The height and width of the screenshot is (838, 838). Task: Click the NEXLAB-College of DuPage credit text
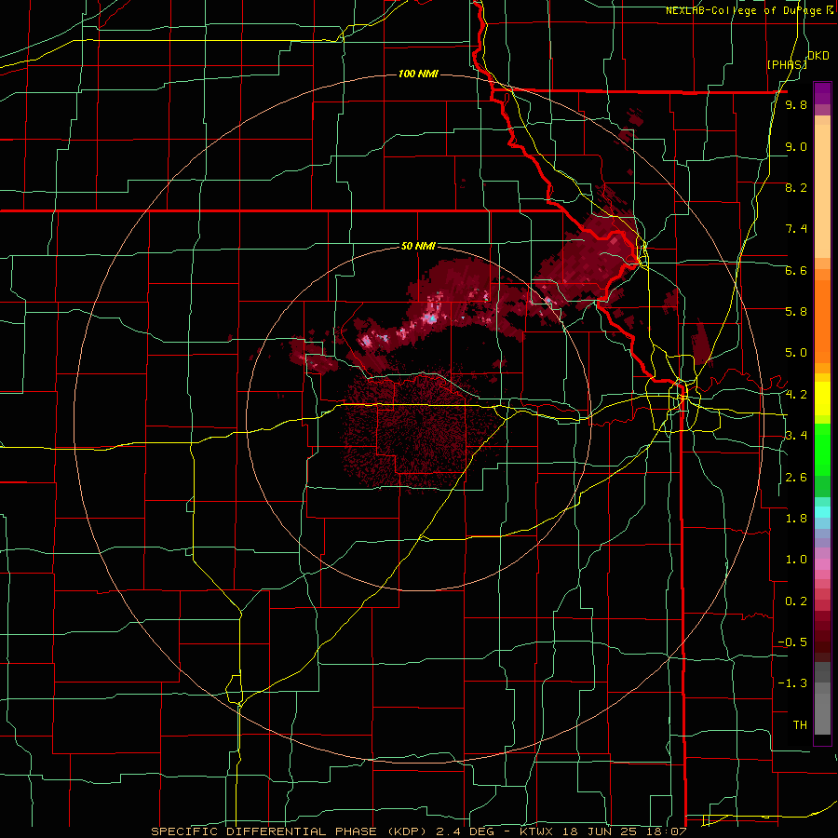coord(744,10)
